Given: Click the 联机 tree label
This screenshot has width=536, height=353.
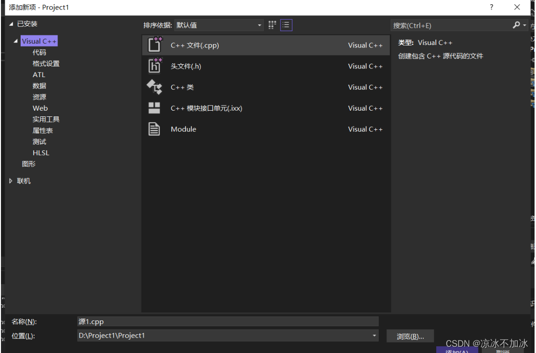Looking at the screenshot, I should [x=23, y=181].
